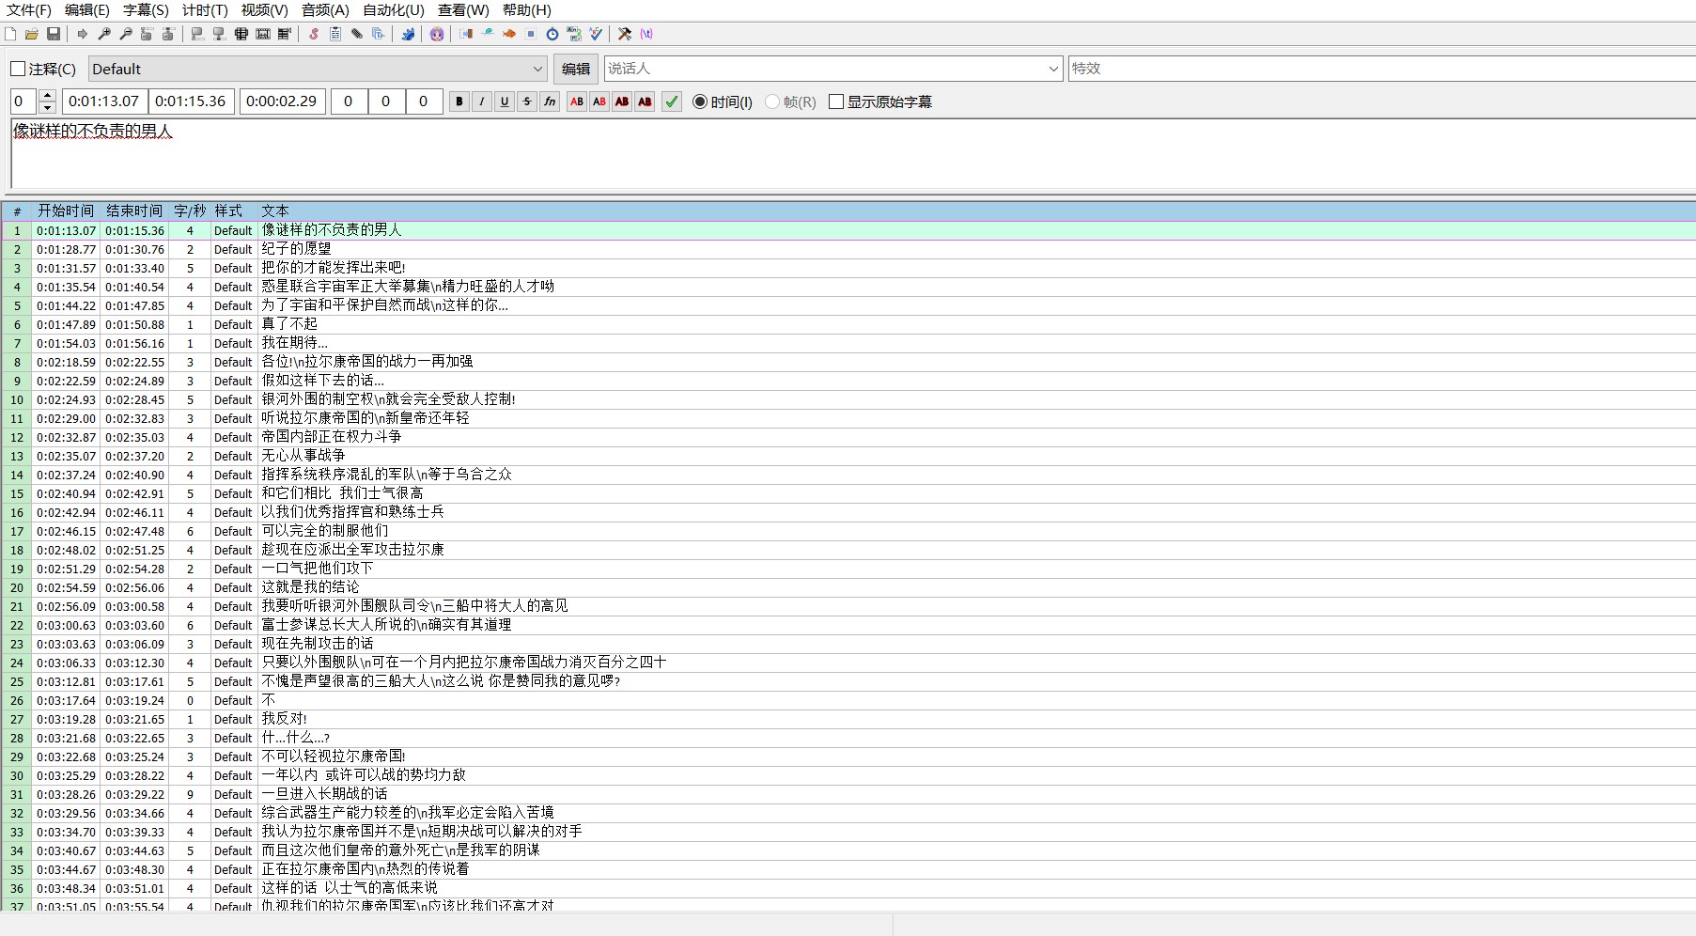This screenshot has width=1696, height=936.
Task: Decrease layer number with down arrow
Action: coord(48,107)
